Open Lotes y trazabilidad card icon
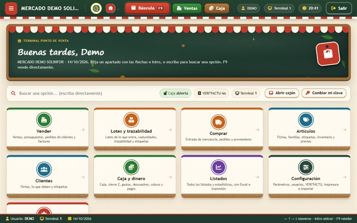 [131, 120]
